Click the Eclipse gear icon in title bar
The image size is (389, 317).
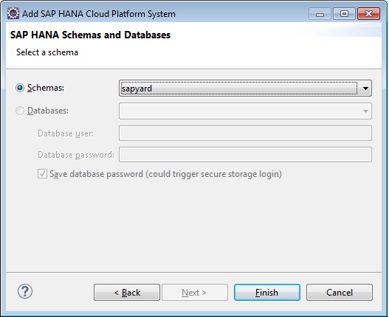tap(13, 13)
